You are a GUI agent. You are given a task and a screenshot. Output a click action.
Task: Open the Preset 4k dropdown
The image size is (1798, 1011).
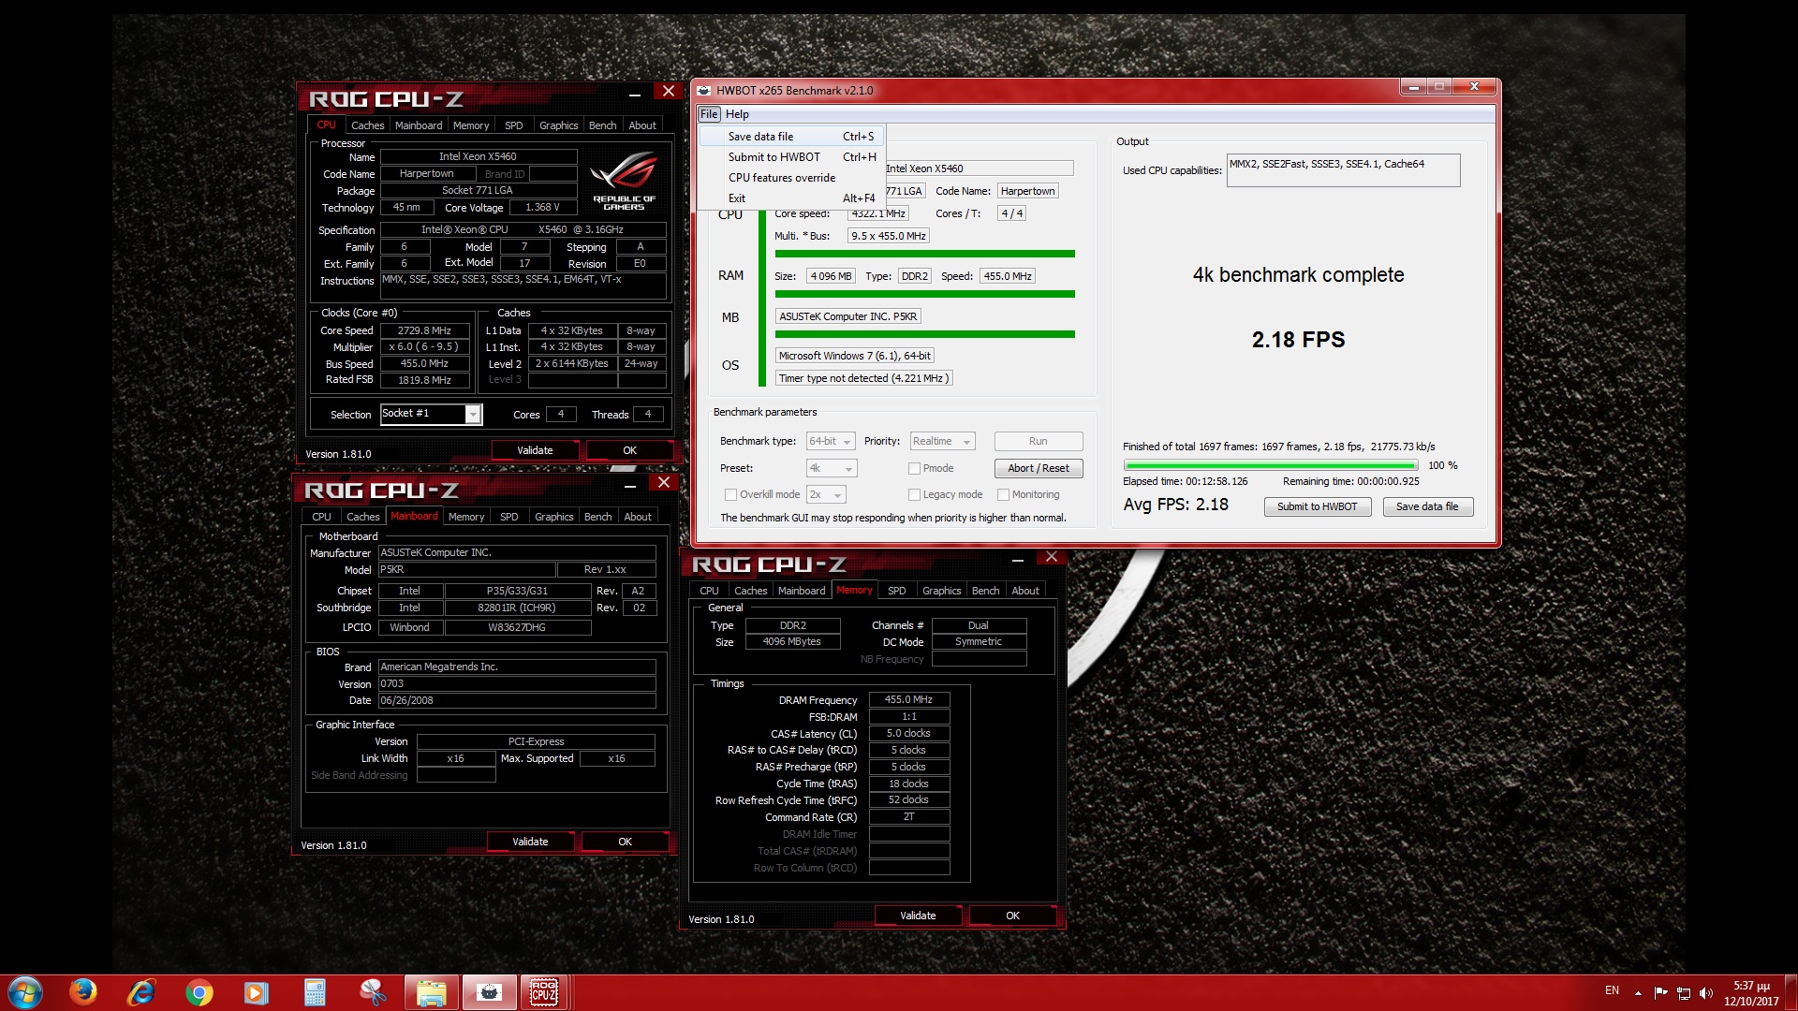coord(831,468)
